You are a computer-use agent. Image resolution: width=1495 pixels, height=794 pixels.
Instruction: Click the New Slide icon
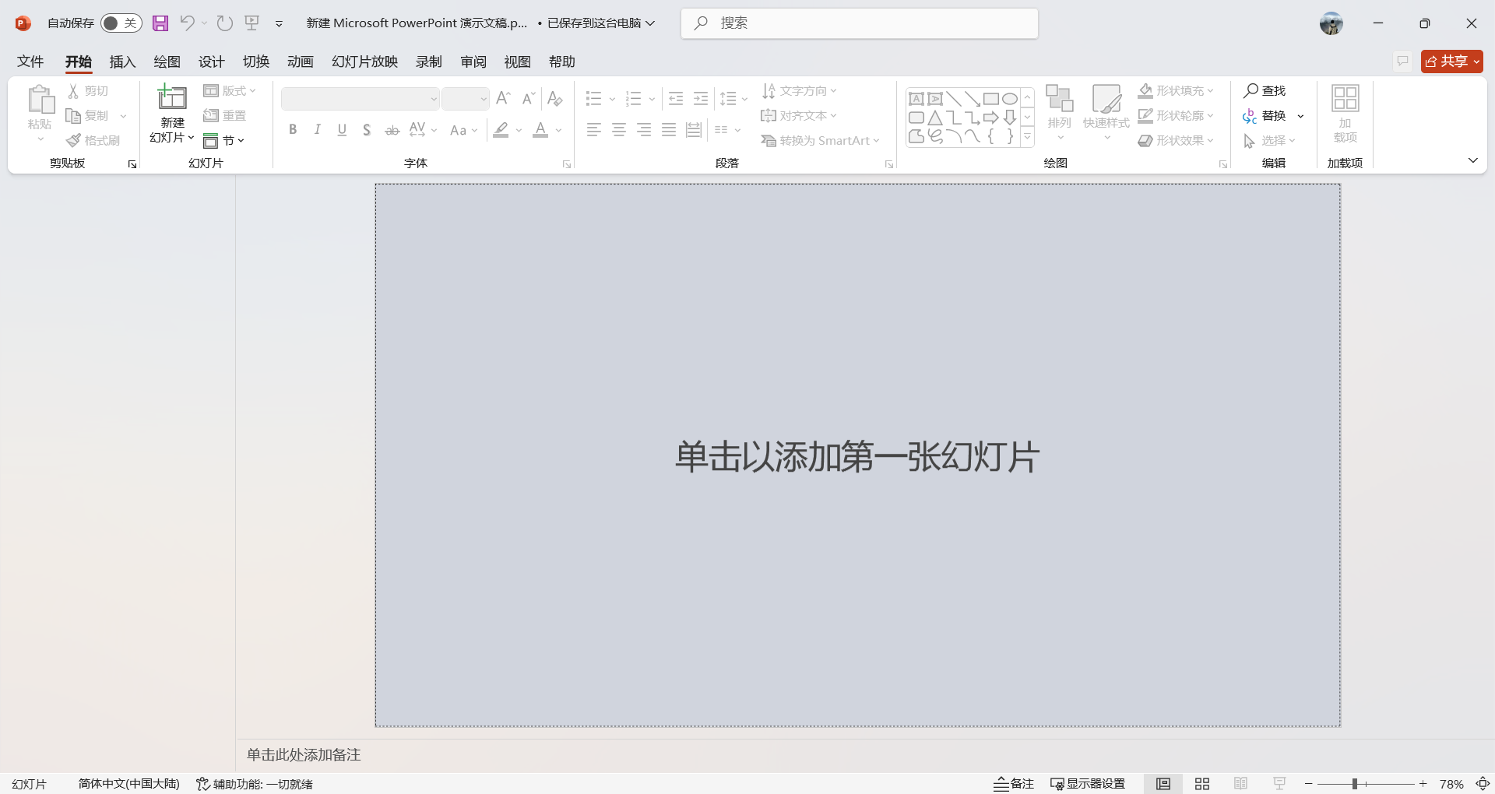tap(172, 99)
